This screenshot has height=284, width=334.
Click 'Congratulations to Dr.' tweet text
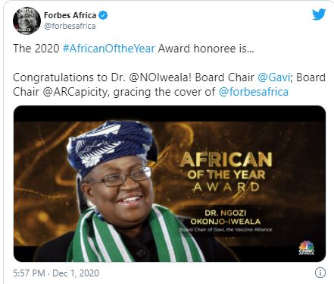point(69,77)
